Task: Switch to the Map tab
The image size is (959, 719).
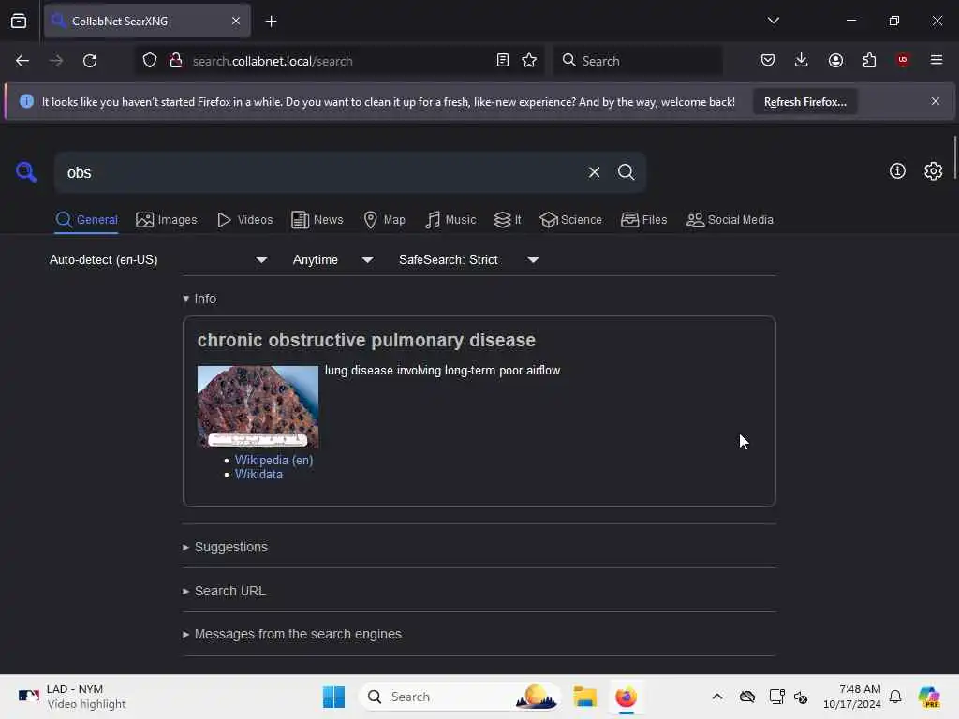Action: (x=384, y=220)
